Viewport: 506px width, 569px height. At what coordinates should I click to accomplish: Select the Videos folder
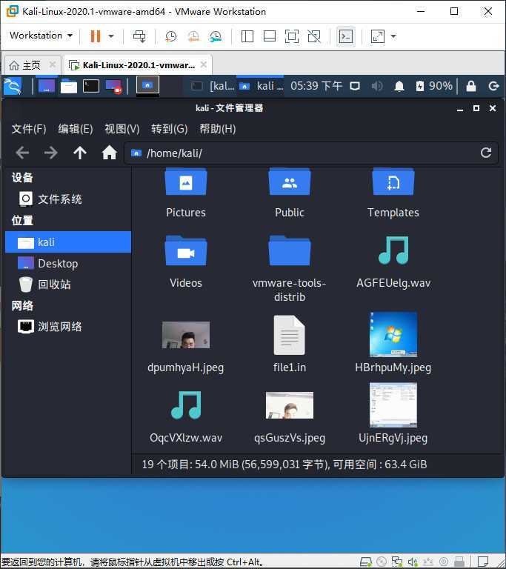coord(186,262)
